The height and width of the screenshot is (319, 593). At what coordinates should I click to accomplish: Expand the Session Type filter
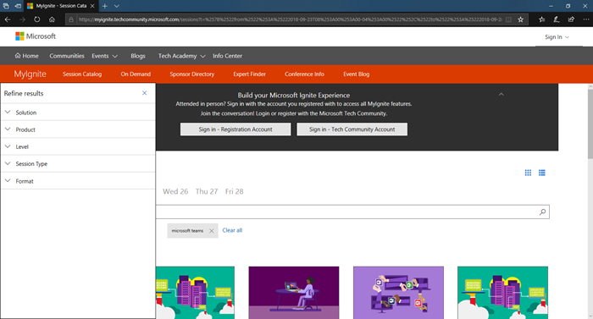click(78, 163)
